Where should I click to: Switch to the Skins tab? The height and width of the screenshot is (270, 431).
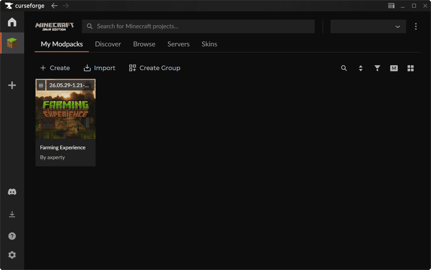[x=209, y=44]
